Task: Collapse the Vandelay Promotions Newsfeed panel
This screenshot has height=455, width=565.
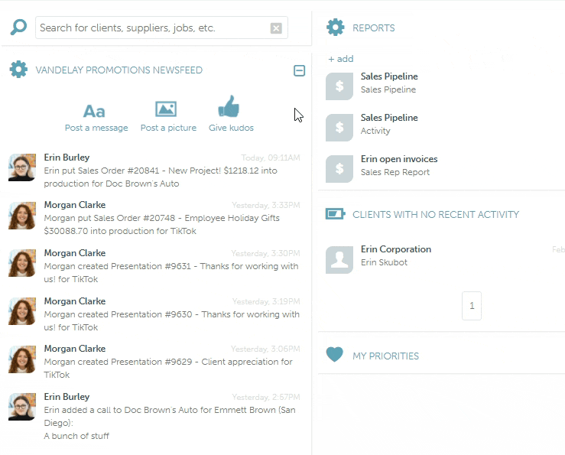Action: [x=299, y=70]
